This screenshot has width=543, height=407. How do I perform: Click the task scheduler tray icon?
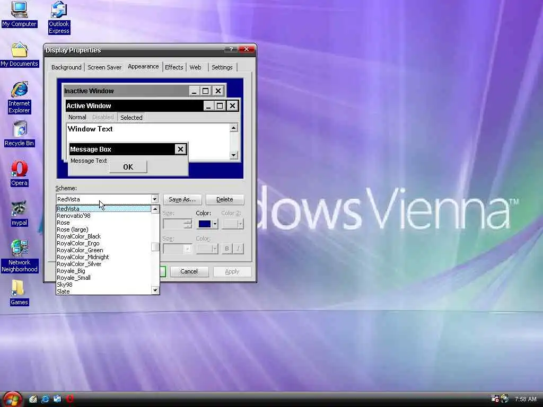(495, 399)
